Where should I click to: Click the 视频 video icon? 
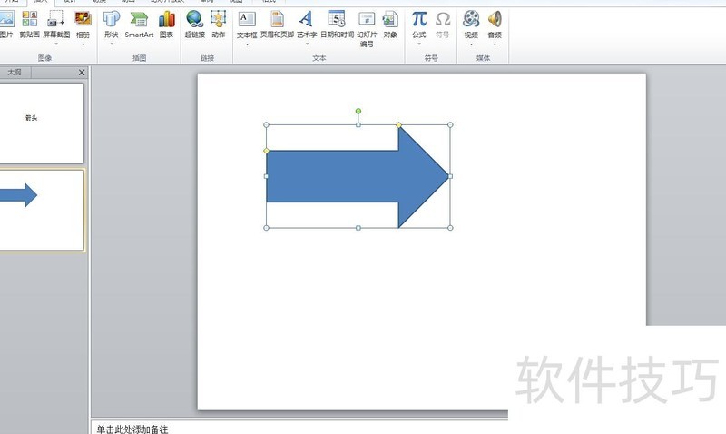(x=471, y=19)
